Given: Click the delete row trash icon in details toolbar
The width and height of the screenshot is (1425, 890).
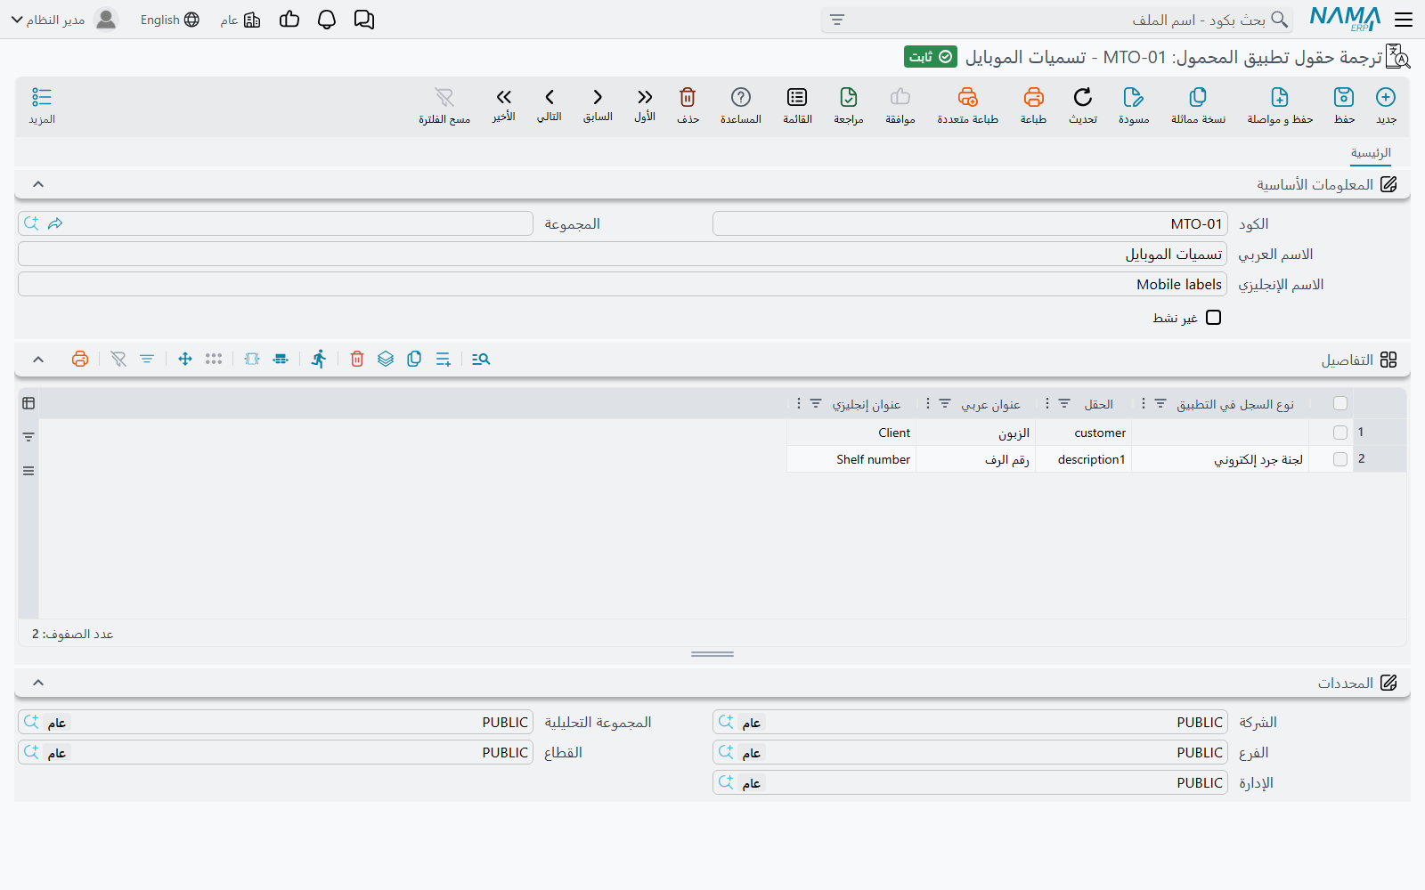Looking at the screenshot, I should point(357,359).
